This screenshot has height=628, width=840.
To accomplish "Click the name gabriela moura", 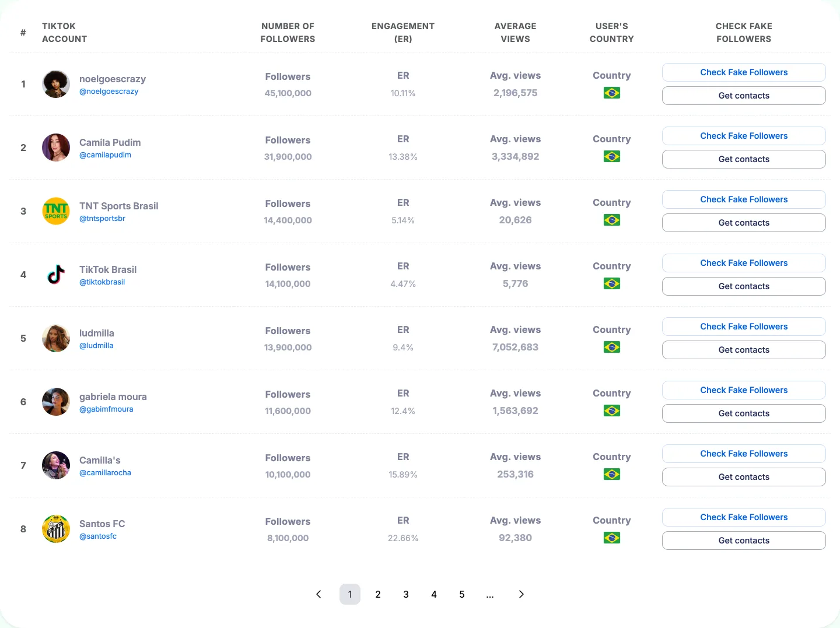I will click(113, 397).
